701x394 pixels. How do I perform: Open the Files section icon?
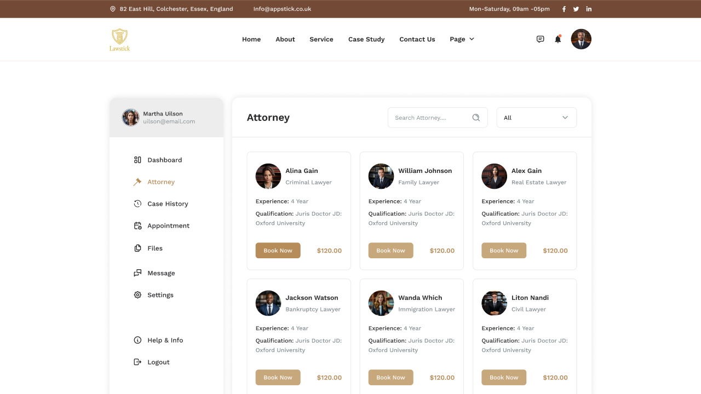click(x=137, y=248)
